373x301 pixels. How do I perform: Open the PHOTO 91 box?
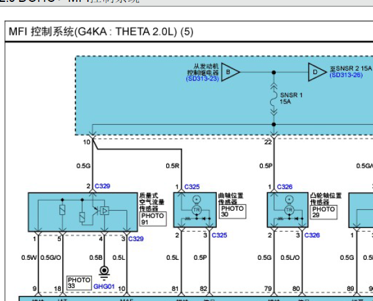[x=153, y=219]
